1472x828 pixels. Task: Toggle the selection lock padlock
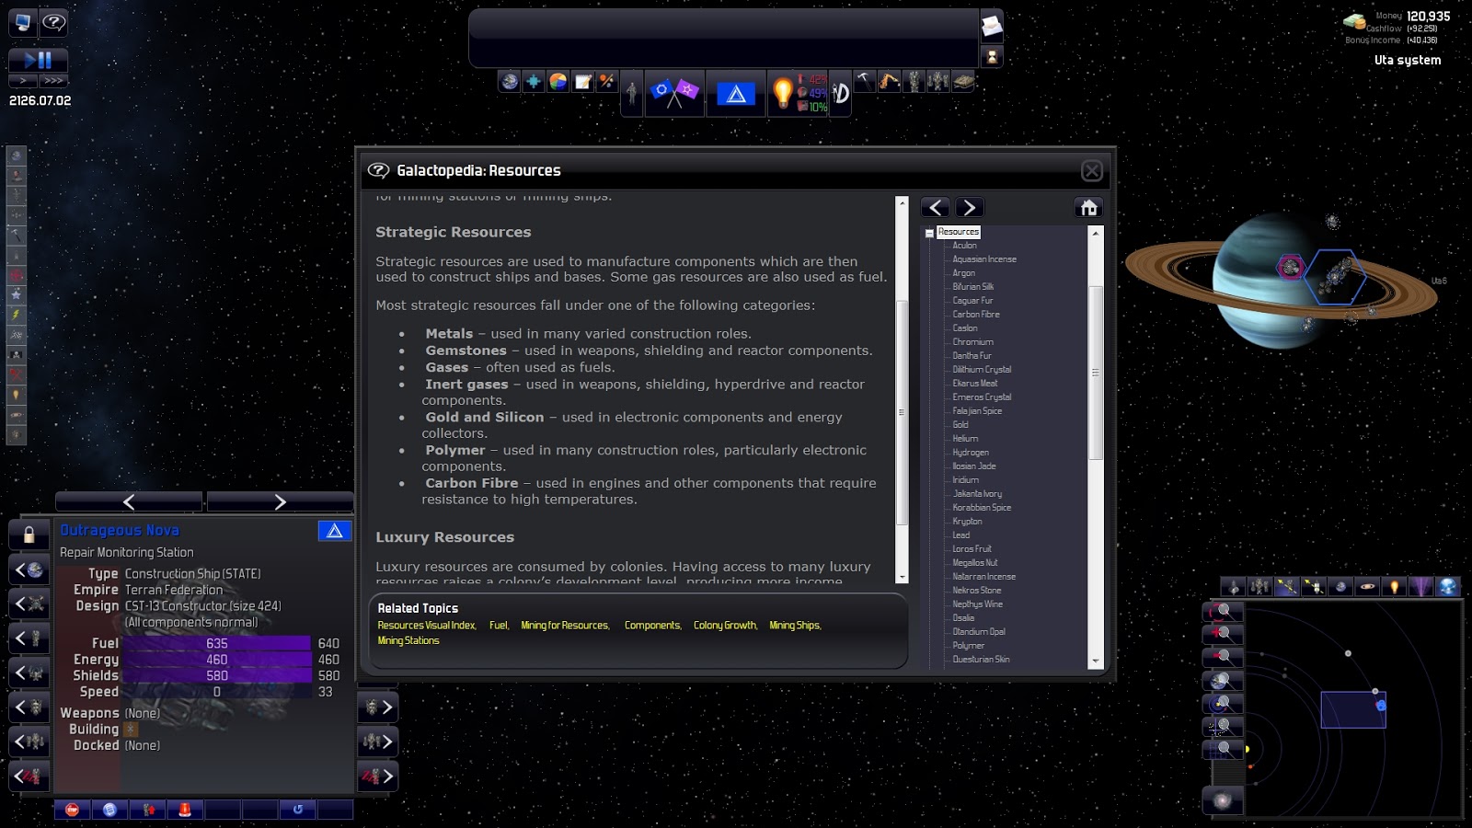coord(29,535)
